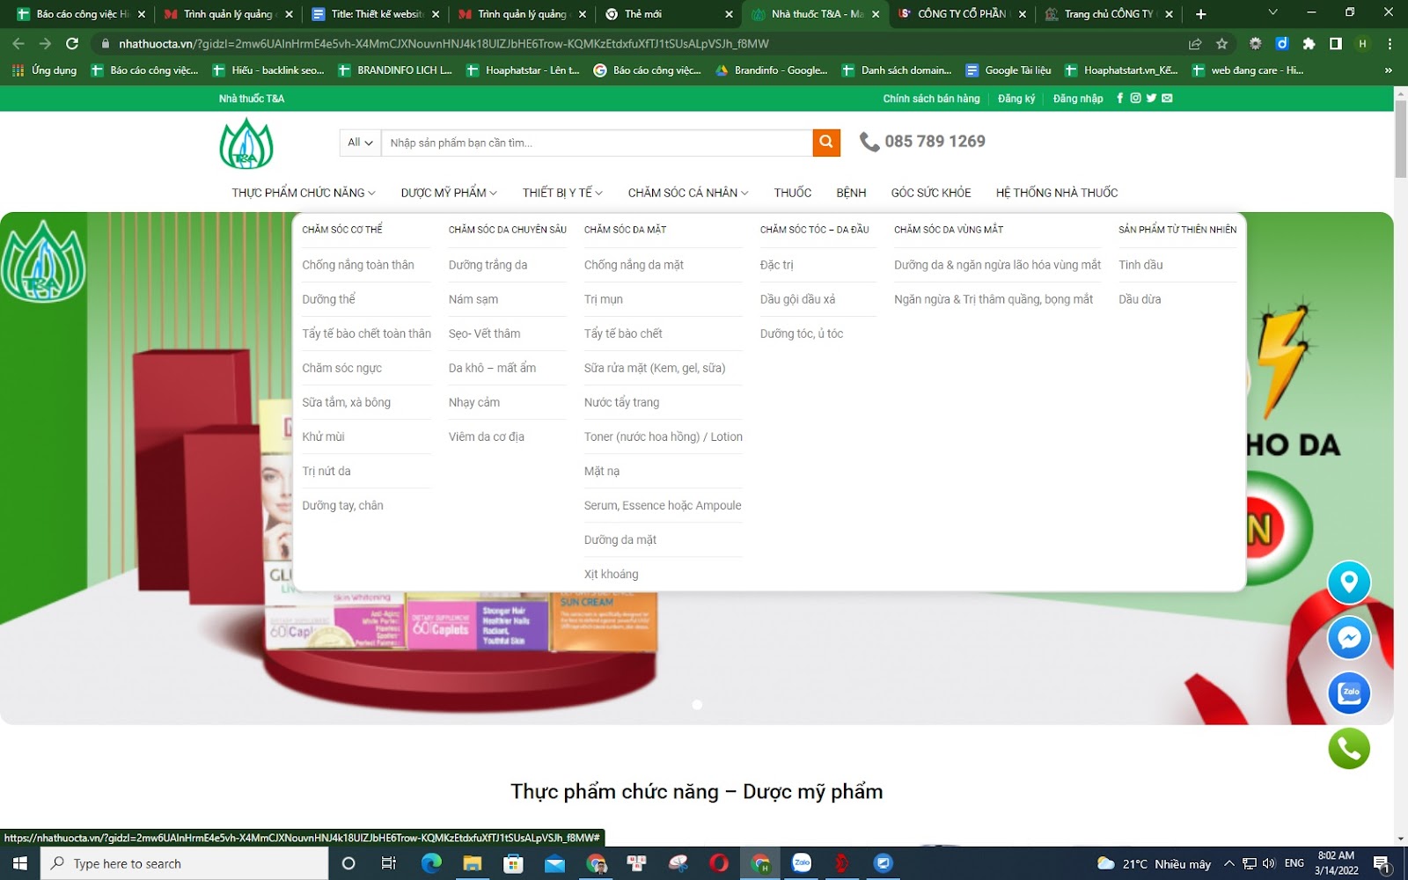Choose Nước tẩy trang in submenu
Image resolution: width=1408 pixels, height=880 pixels.
(x=621, y=402)
